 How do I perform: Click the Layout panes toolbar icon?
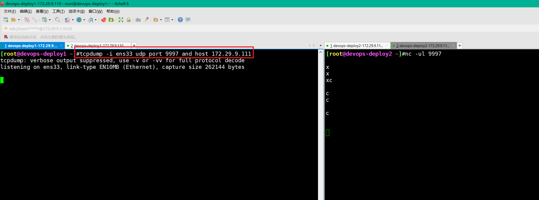click(x=167, y=20)
